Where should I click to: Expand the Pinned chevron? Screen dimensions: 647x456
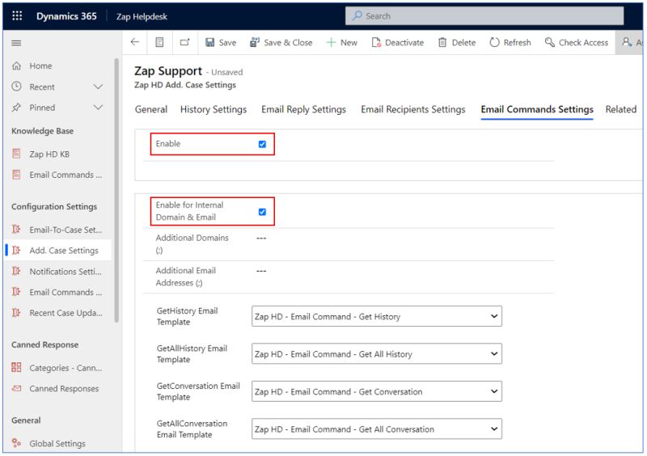click(x=98, y=108)
